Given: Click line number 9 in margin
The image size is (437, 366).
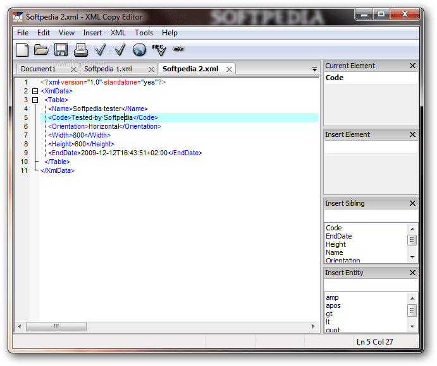Looking at the screenshot, I should point(26,153).
